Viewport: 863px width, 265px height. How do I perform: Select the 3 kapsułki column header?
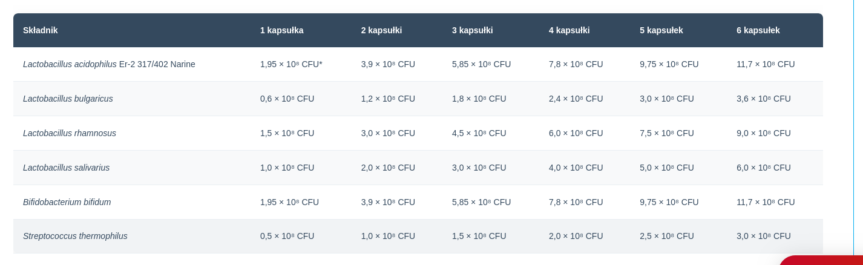tap(473, 30)
